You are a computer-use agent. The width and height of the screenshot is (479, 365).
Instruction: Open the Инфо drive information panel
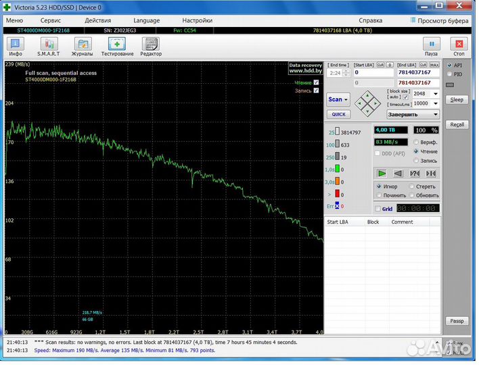point(16,47)
